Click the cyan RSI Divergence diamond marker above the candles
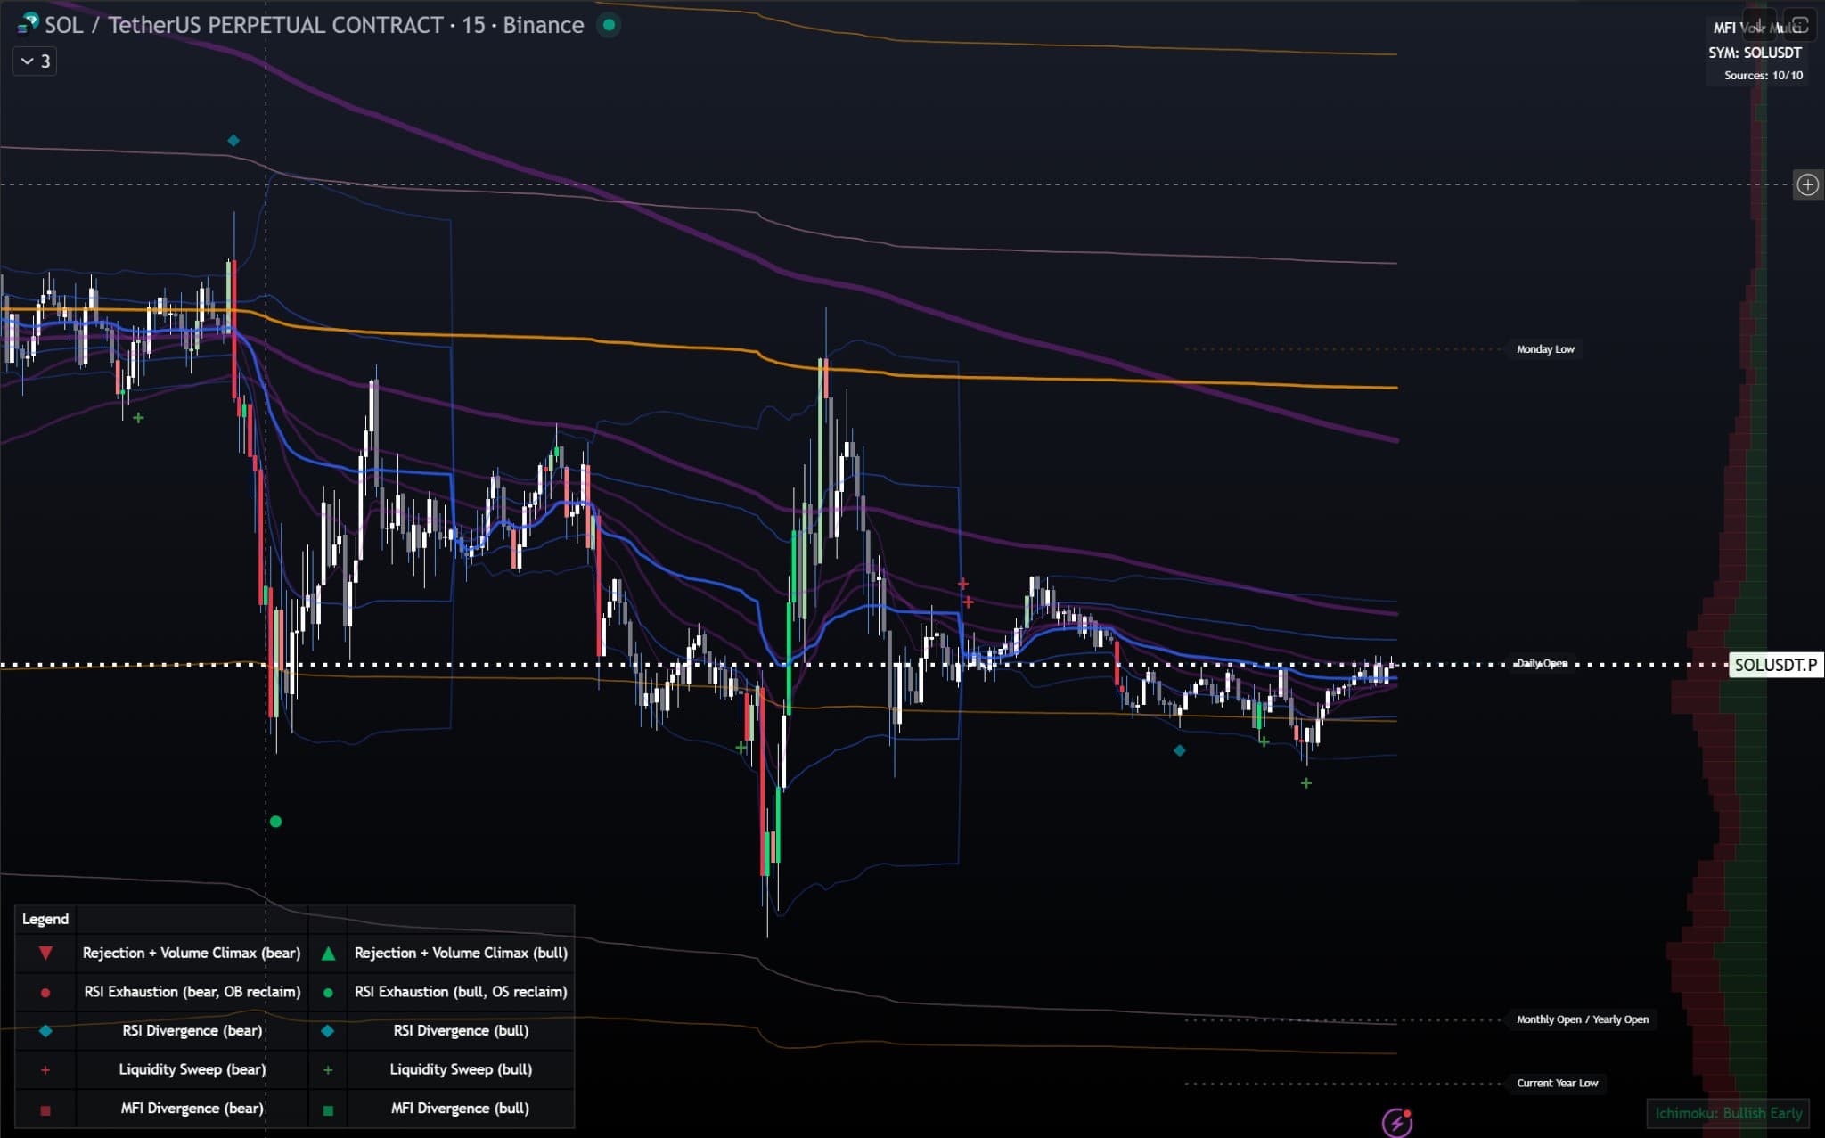This screenshot has width=1825, height=1138. point(233,140)
